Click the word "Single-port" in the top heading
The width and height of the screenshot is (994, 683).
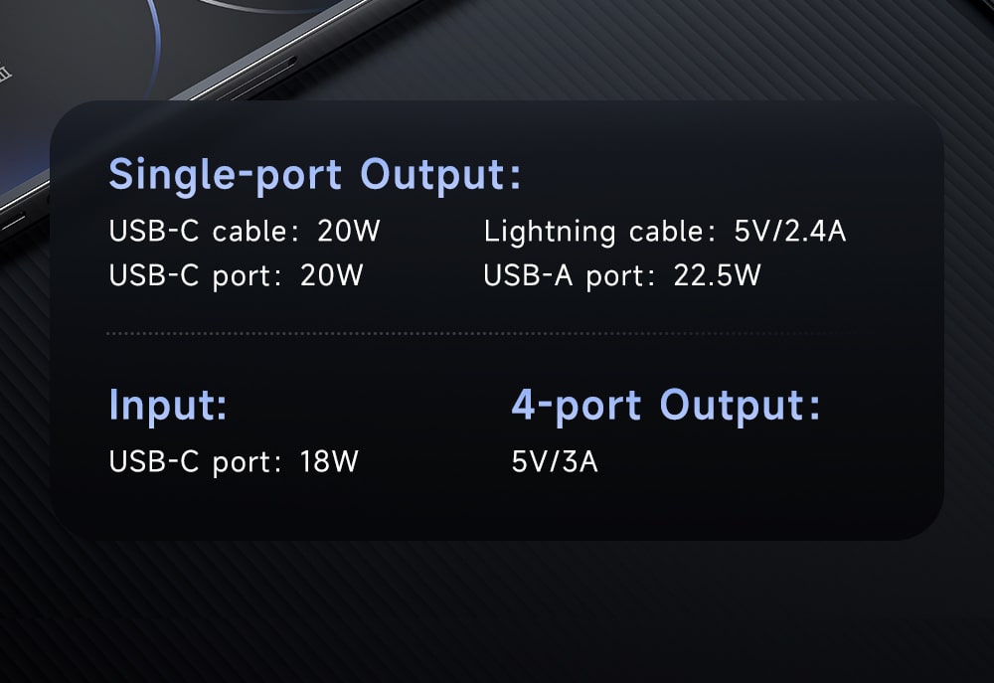pyautogui.click(x=225, y=175)
